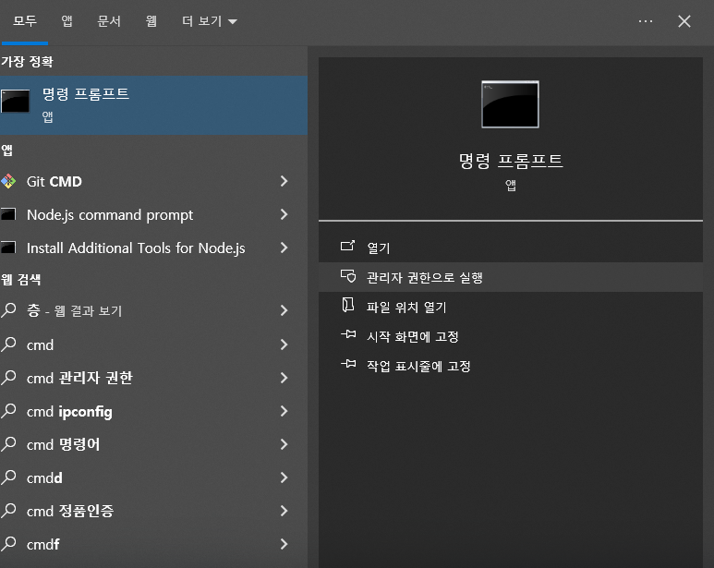
Task: Select the cmd 관리자 권한 suggestion
Action: click(153, 378)
